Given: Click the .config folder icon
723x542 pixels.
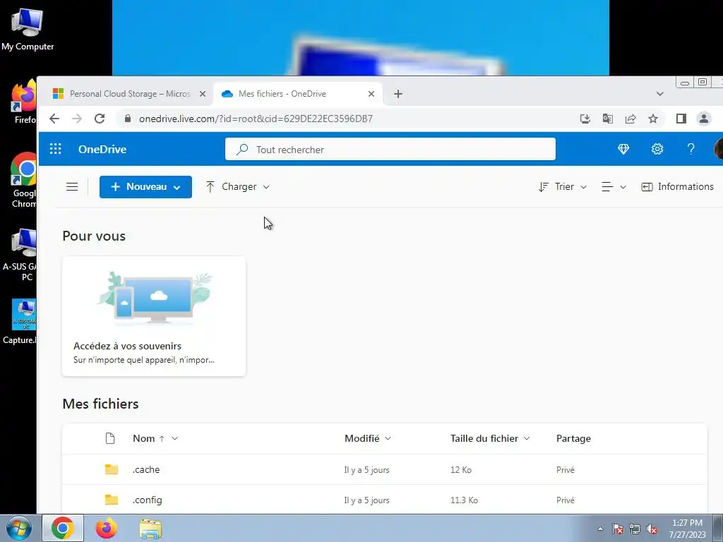Looking at the screenshot, I should (x=111, y=500).
